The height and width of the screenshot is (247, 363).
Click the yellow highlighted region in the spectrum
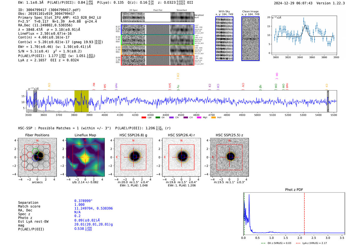coord(81,101)
